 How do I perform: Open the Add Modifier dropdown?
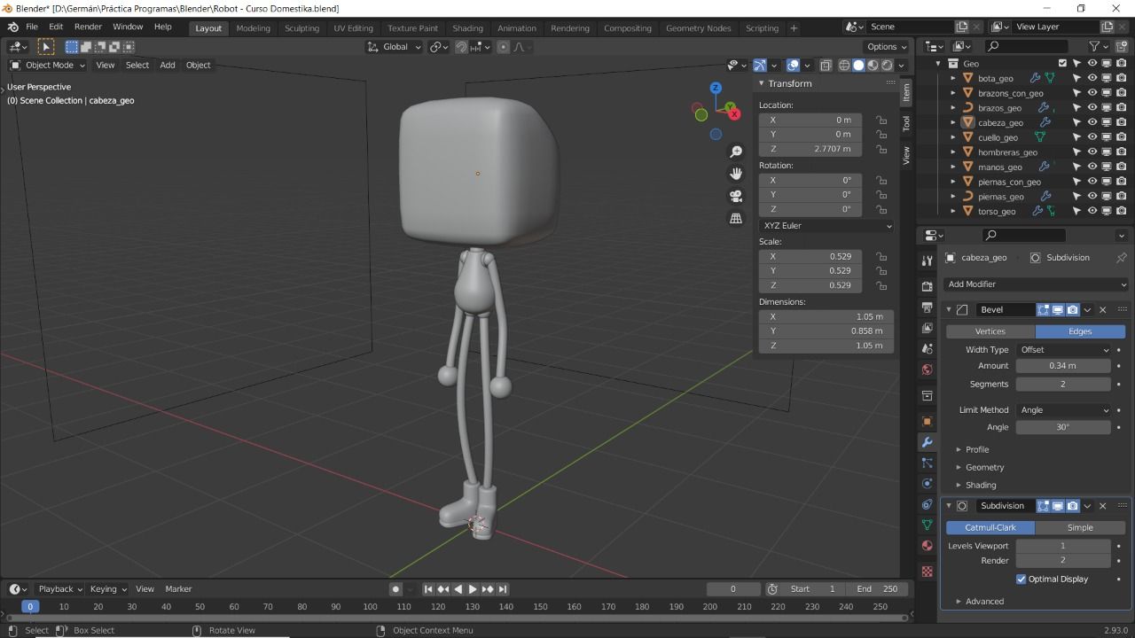click(x=1036, y=284)
